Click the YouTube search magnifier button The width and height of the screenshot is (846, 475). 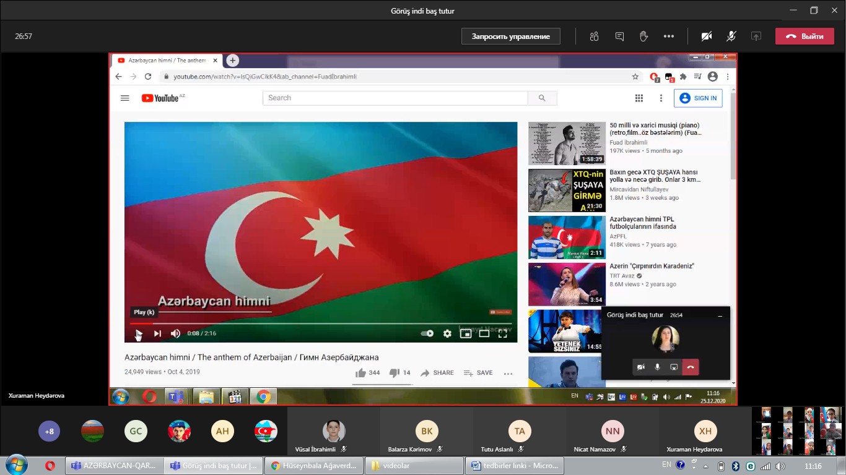click(x=542, y=98)
